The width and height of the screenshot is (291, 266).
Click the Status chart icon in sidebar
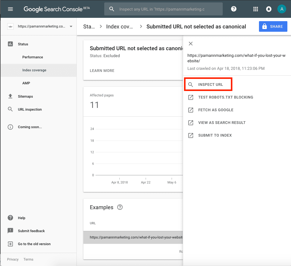[x=10, y=44]
